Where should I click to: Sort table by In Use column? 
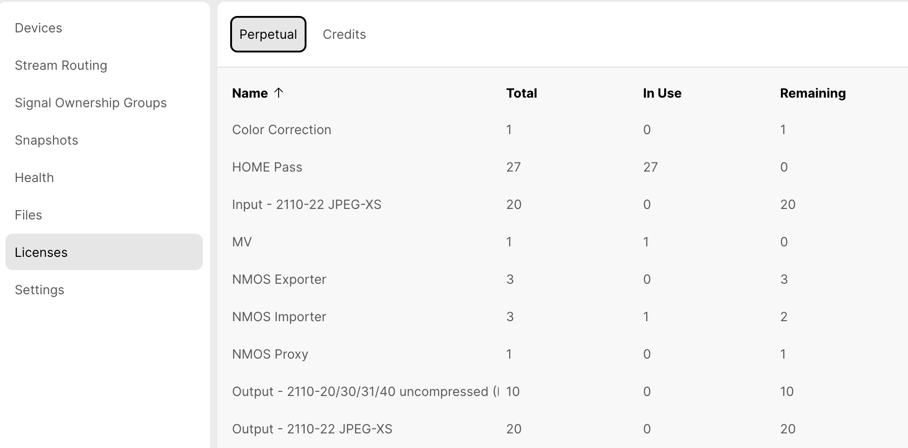click(662, 93)
